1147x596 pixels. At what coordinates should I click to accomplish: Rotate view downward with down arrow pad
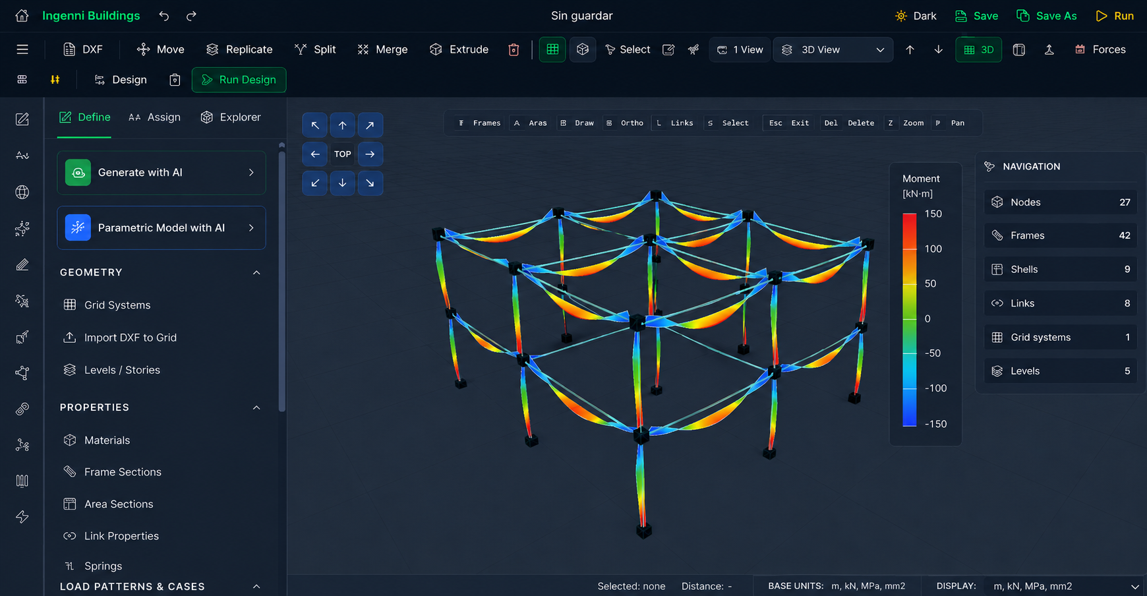click(343, 183)
